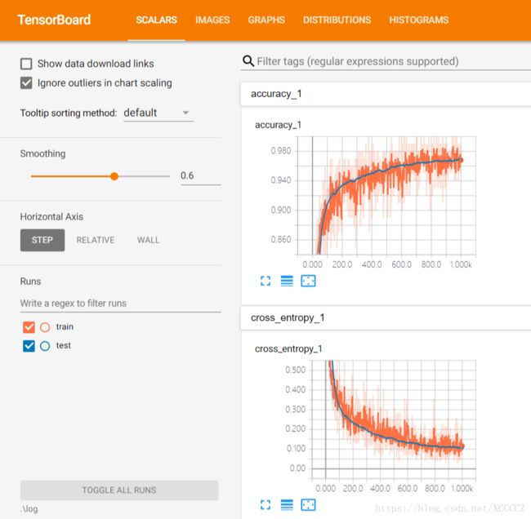Click the test run label
This screenshot has width=531, height=519.
click(64, 345)
